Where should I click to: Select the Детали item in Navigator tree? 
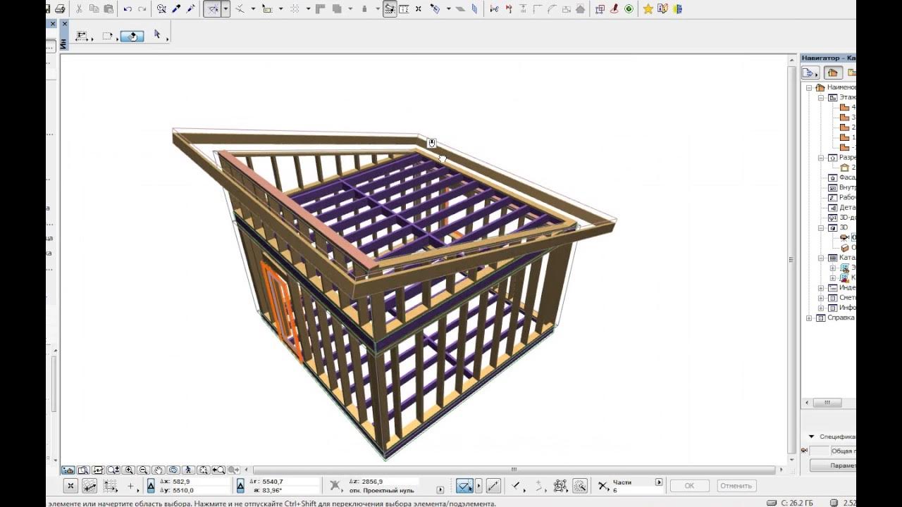tap(841, 208)
